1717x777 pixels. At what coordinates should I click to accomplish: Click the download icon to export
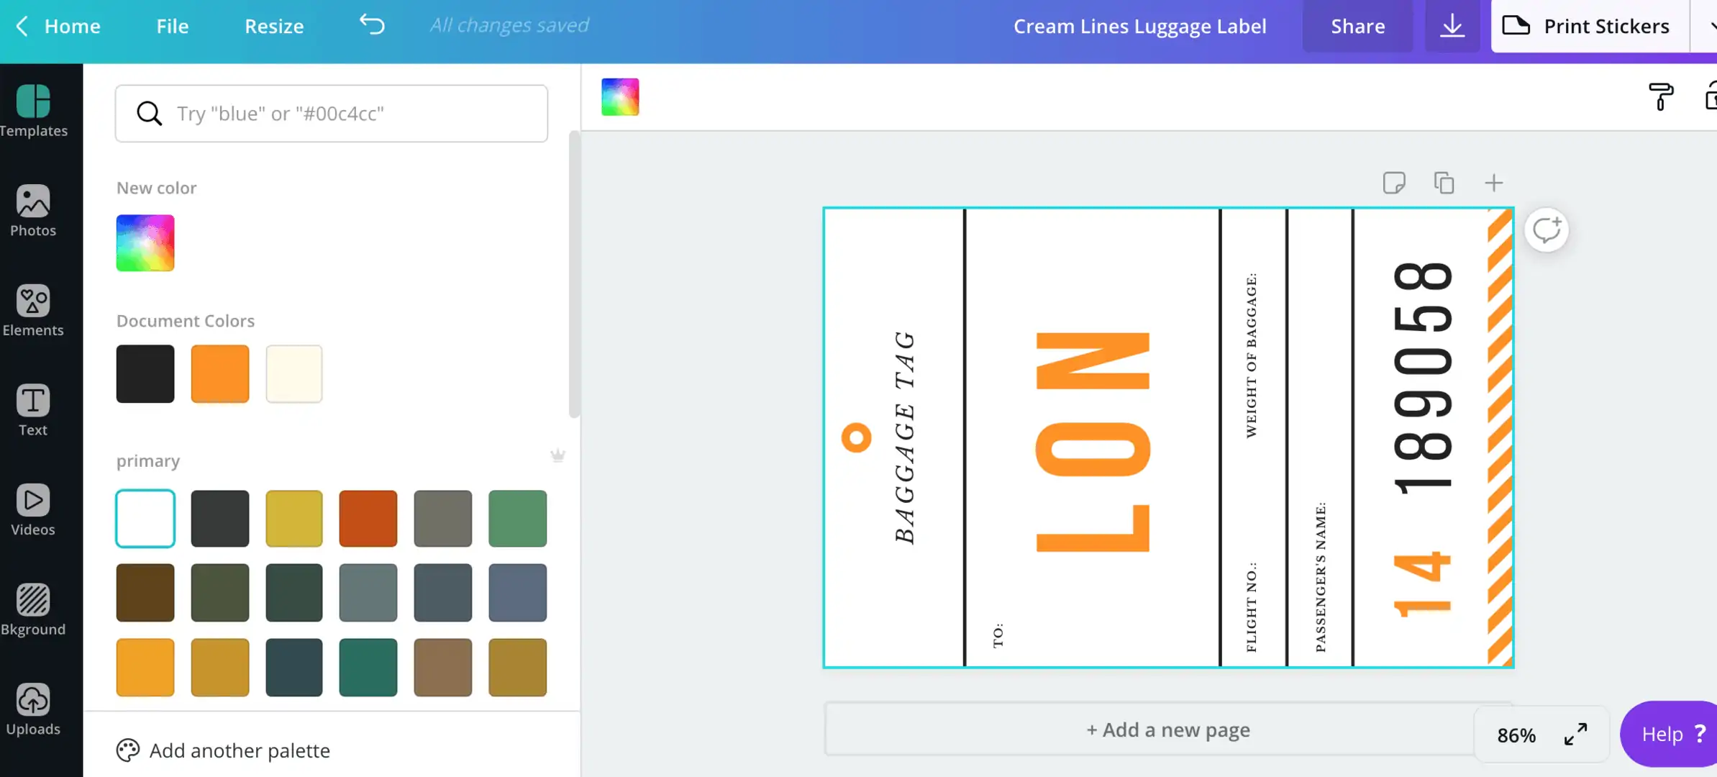tap(1452, 25)
